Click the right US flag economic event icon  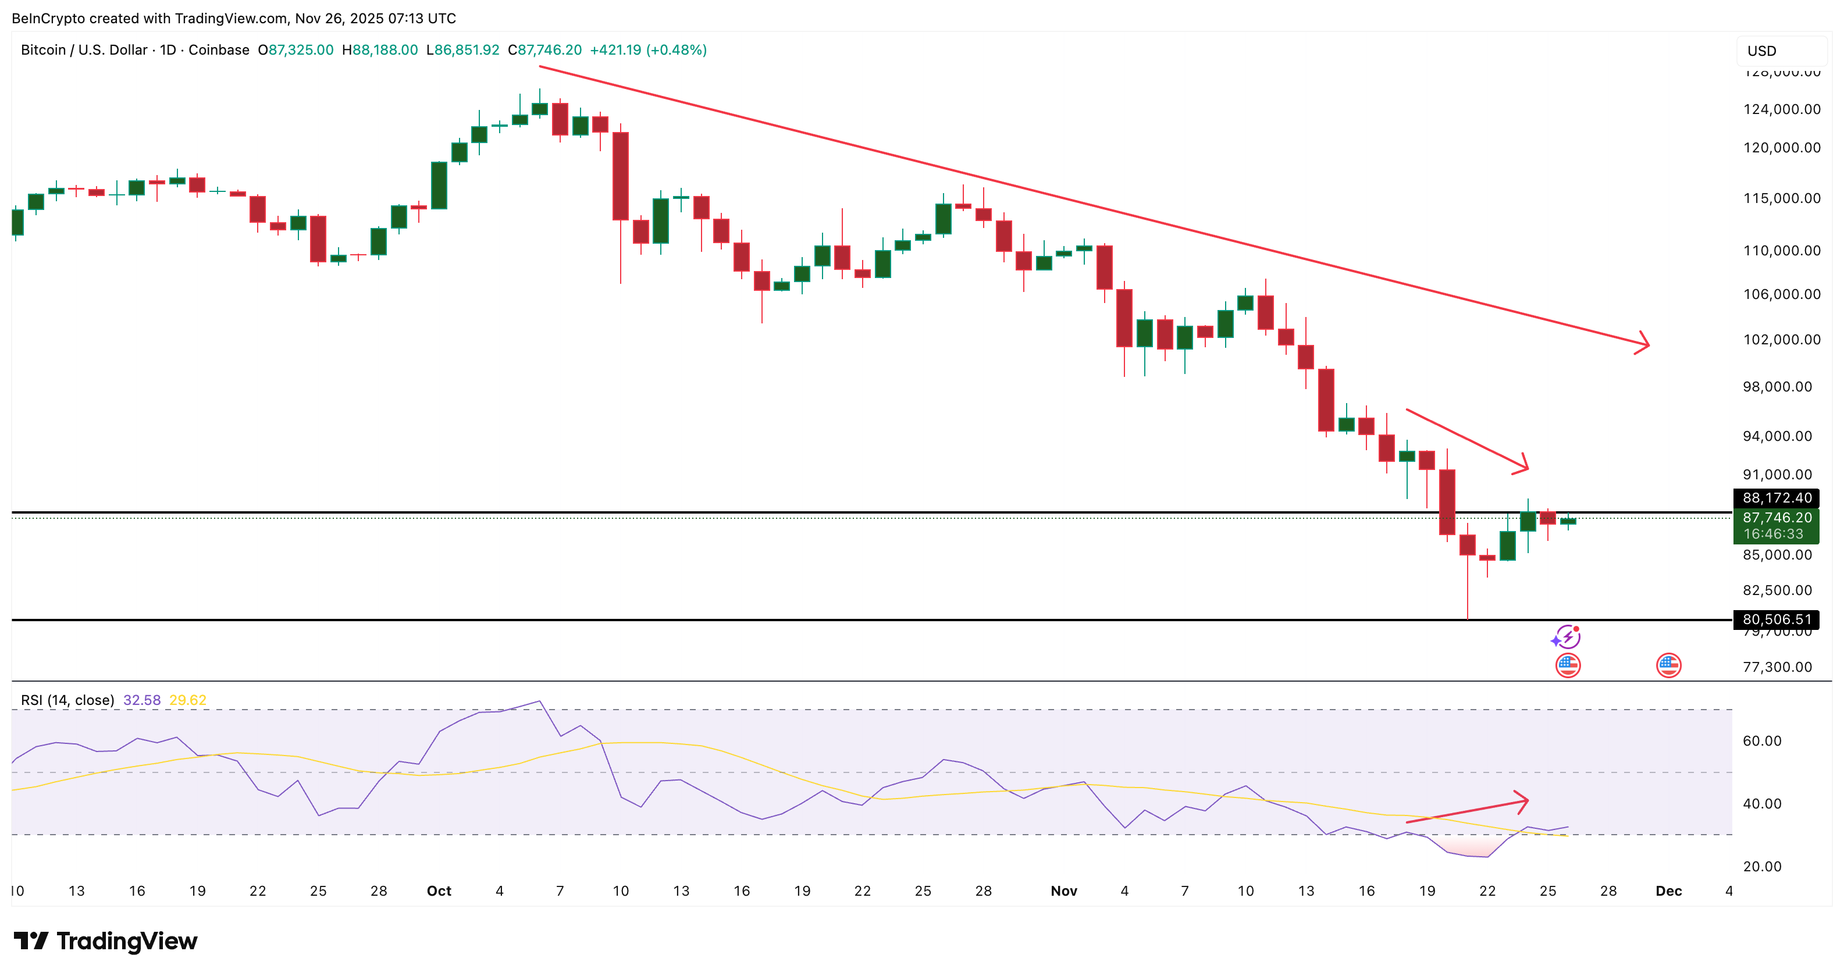1671,664
